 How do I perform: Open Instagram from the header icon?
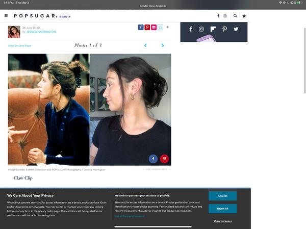pos(225,16)
